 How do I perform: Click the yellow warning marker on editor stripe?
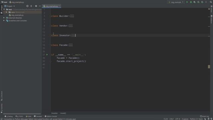[x=209, y=67]
